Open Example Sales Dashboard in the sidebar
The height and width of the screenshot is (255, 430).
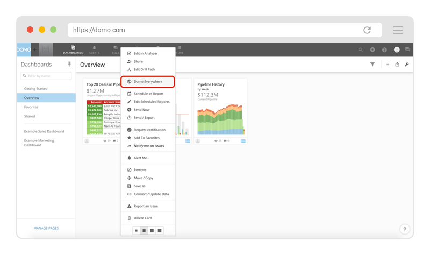click(44, 131)
